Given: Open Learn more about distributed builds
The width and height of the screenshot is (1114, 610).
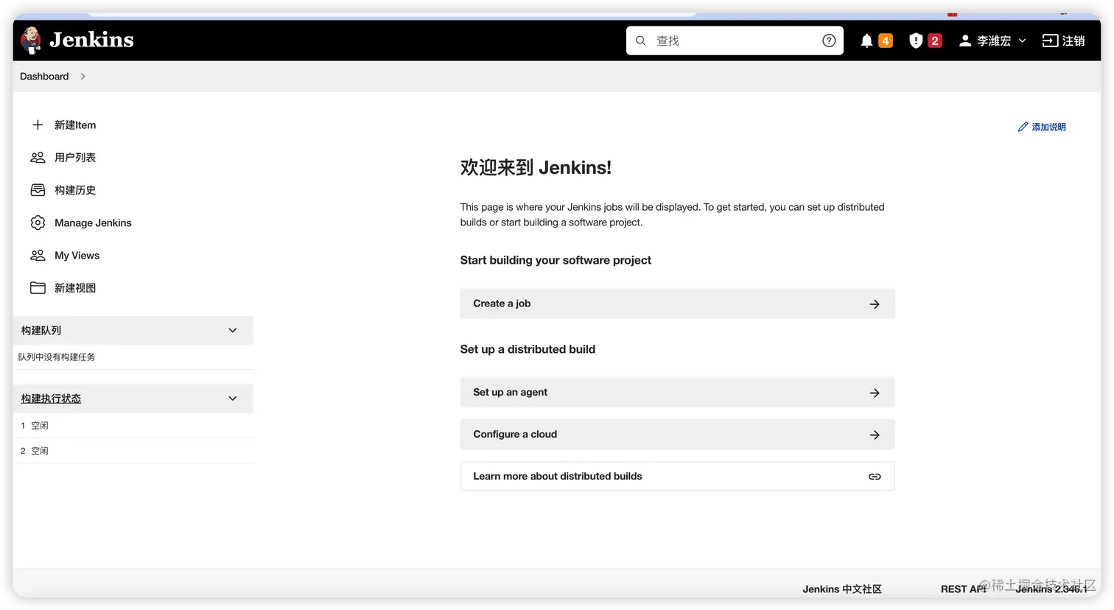Looking at the screenshot, I should click(677, 477).
